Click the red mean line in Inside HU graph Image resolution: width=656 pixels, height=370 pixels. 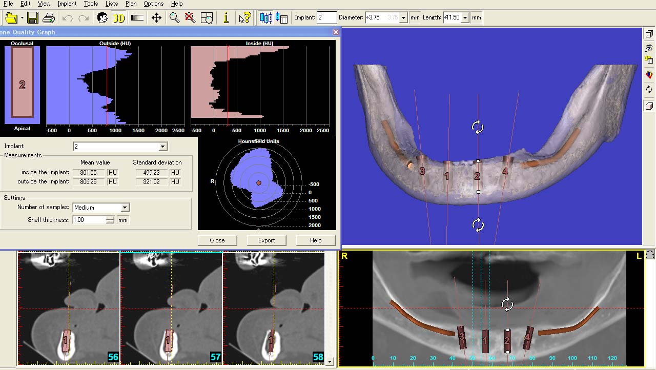[x=228, y=86]
